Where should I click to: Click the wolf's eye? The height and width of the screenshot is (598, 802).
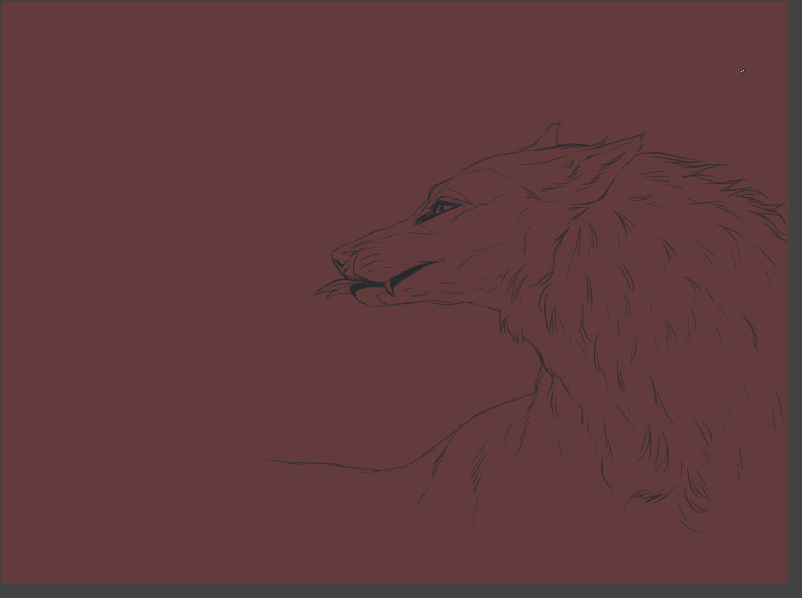click(x=441, y=209)
